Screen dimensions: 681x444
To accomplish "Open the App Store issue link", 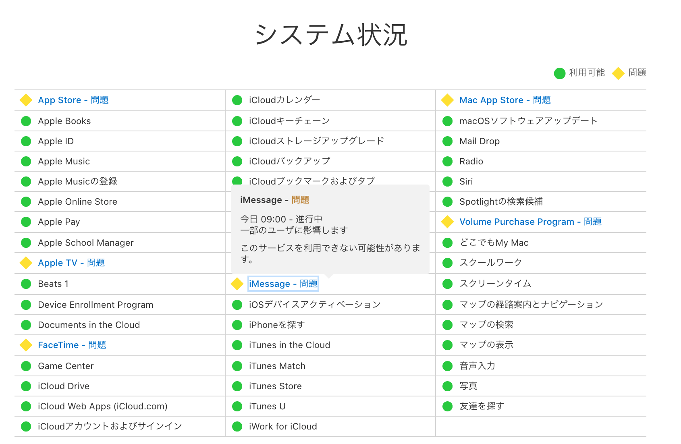I will click(x=73, y=100).
